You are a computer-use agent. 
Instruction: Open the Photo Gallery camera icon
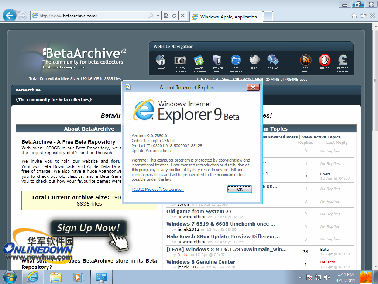tap(180, 64)
